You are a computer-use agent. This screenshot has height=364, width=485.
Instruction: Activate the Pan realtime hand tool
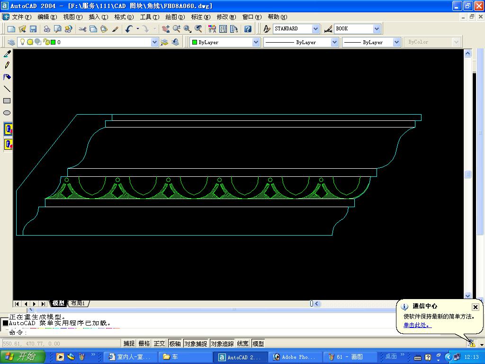165,29
